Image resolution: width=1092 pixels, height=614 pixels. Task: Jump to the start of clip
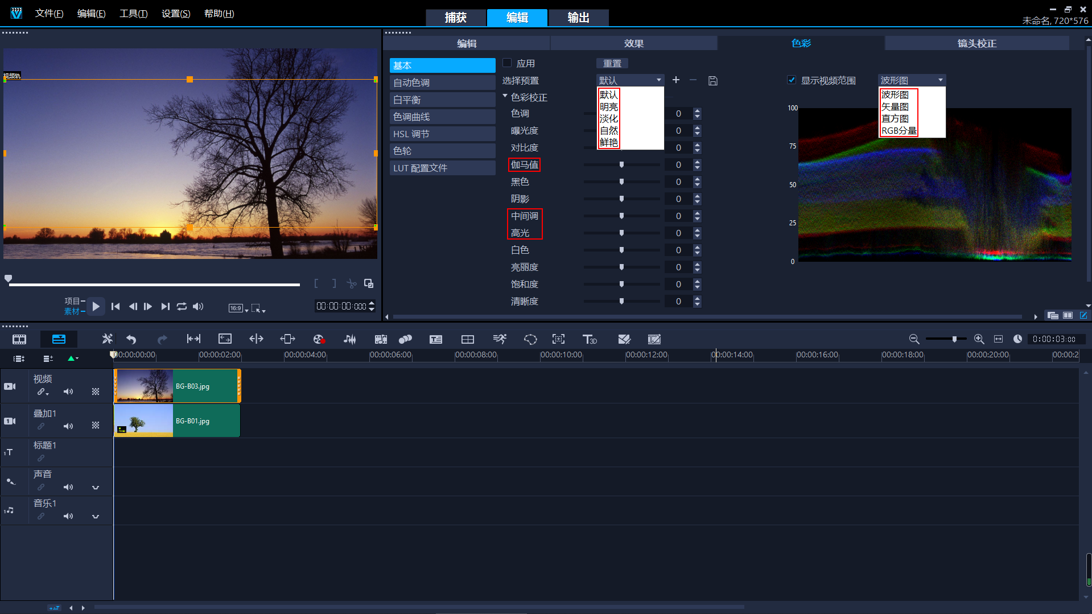[x=116, y=307]
